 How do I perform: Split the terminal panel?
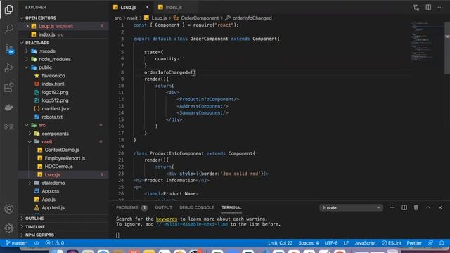point(404,207)
